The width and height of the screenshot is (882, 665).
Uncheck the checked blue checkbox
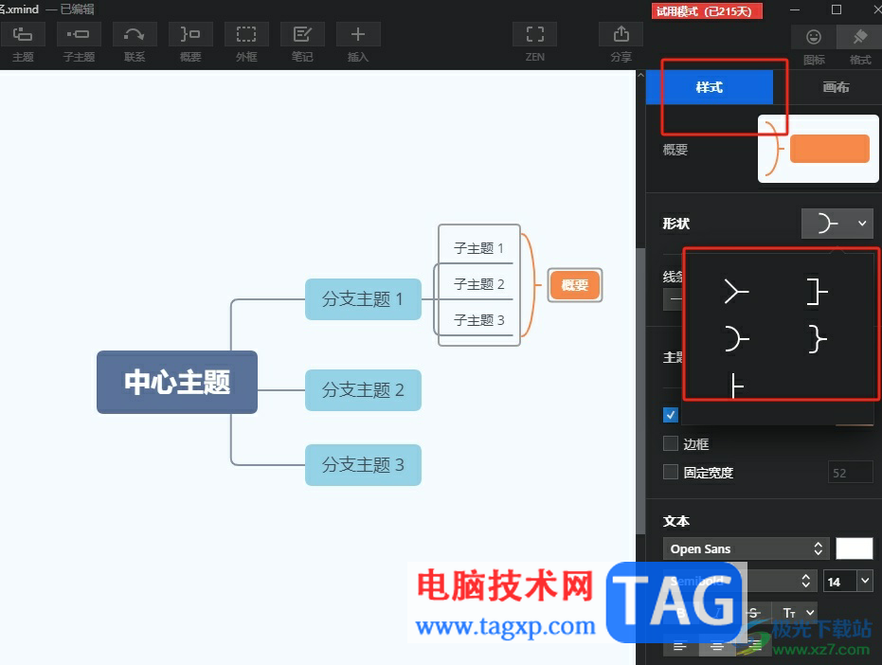(x=671, y=415)
